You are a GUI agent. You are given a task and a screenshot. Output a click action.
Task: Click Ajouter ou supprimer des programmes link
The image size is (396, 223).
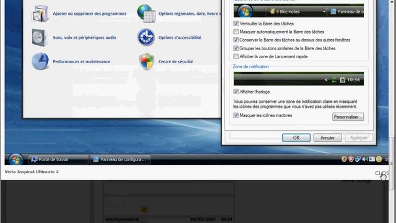coord(90,14)
